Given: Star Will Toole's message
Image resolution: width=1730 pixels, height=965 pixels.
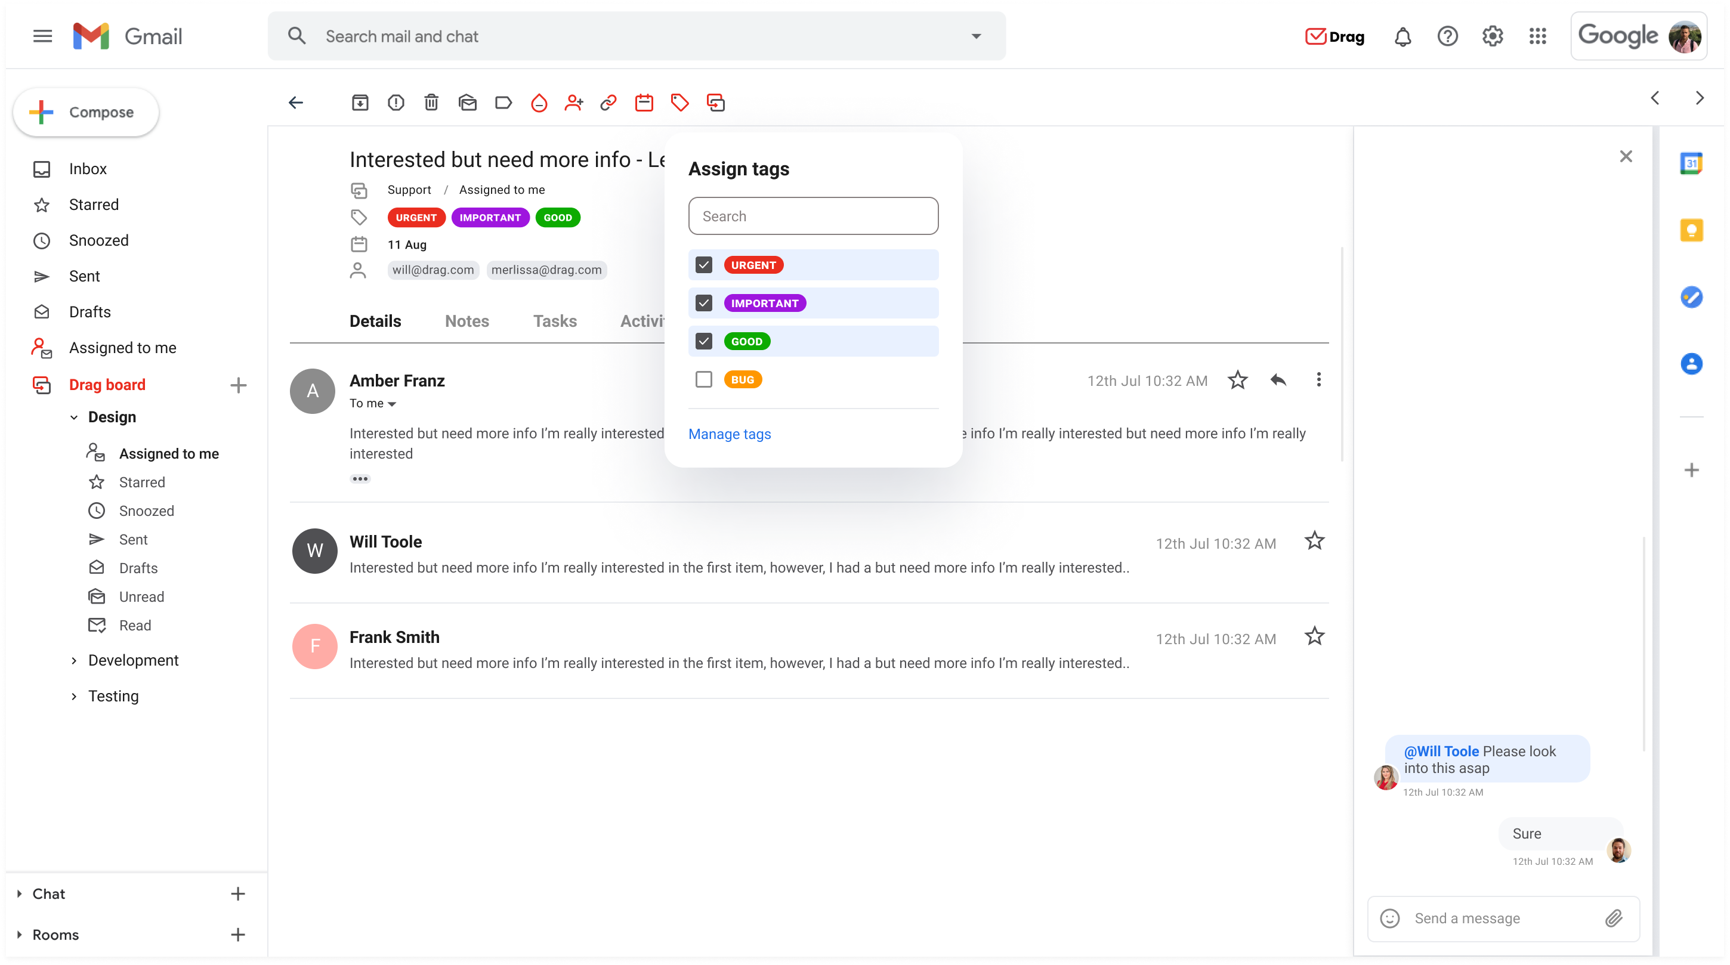Looking at the screenshot, I should (x=1314, y=540).
